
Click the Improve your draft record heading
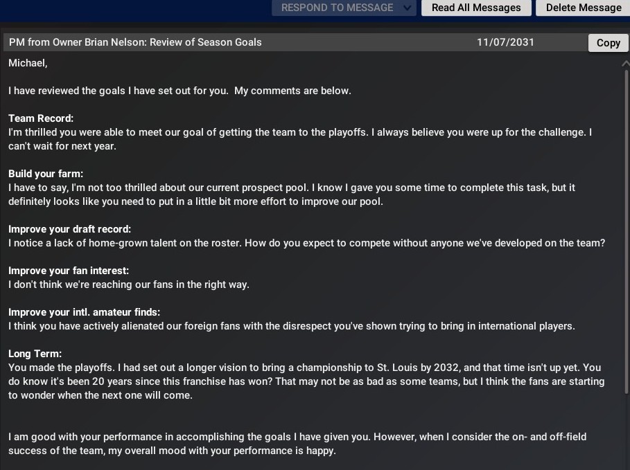pos(69,229)
